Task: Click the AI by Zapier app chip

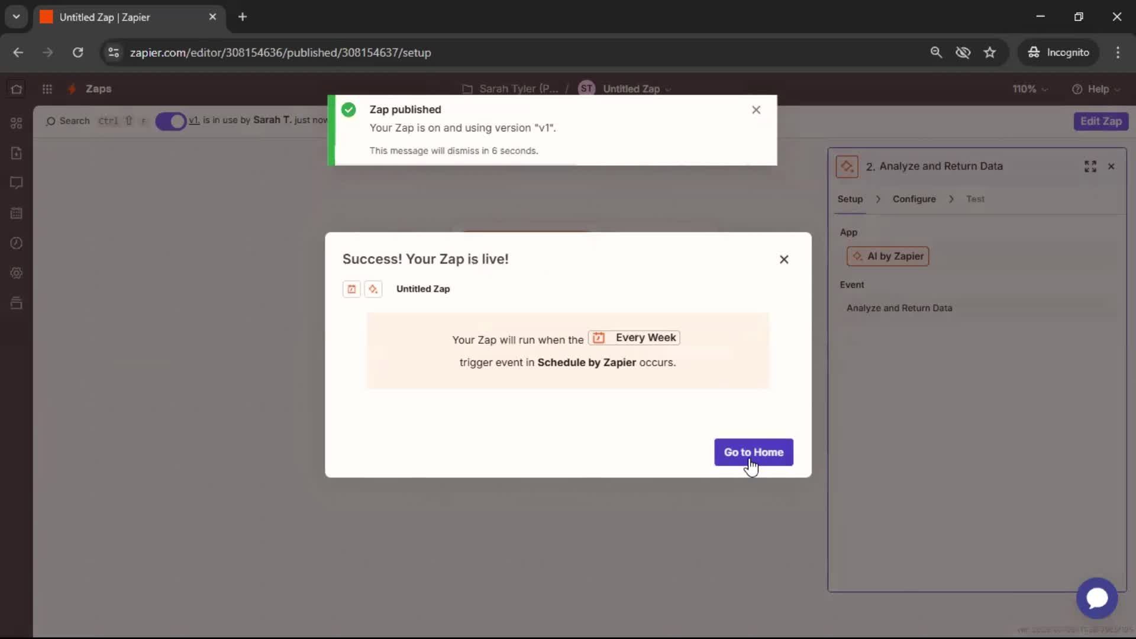Action: click(887, 256)
